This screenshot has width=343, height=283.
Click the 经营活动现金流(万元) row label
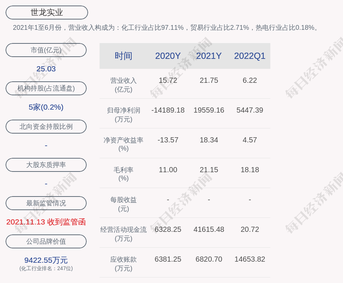click(x=124, y=234)
